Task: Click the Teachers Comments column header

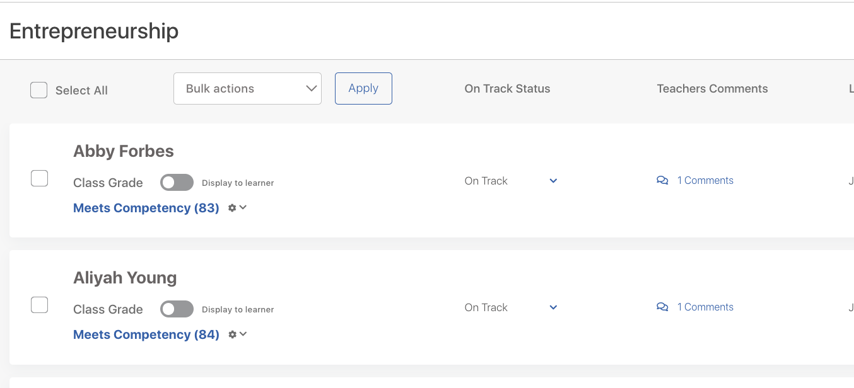Action: pos(712,89)
